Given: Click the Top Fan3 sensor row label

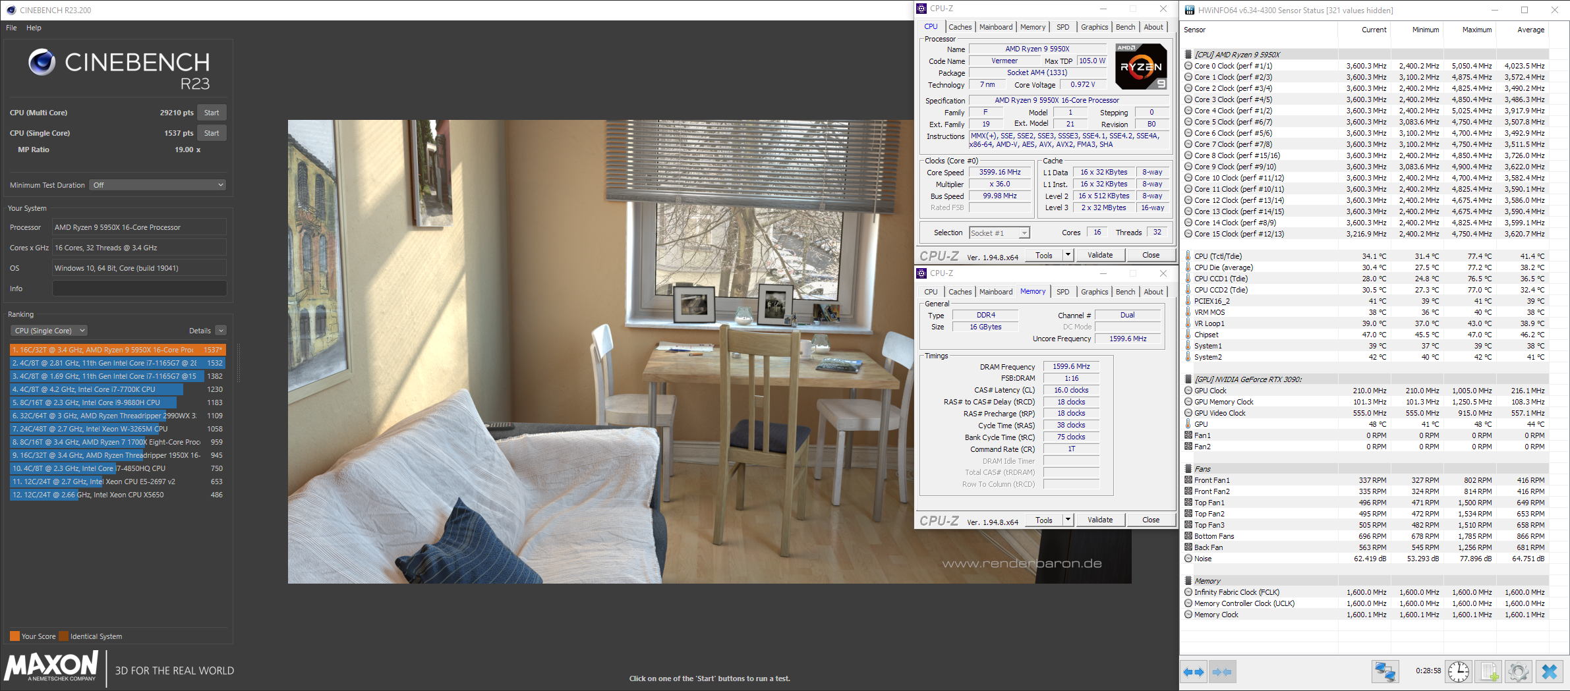Looking at the screenshot, I should click(1209, 525).
